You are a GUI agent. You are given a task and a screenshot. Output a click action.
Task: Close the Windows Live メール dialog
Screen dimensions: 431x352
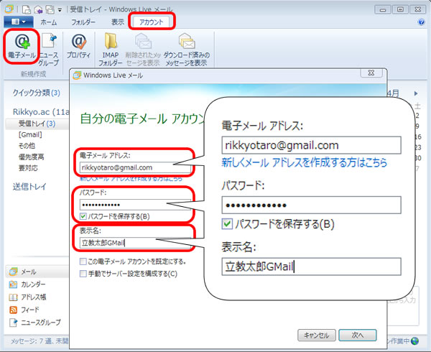coord(371,73)
